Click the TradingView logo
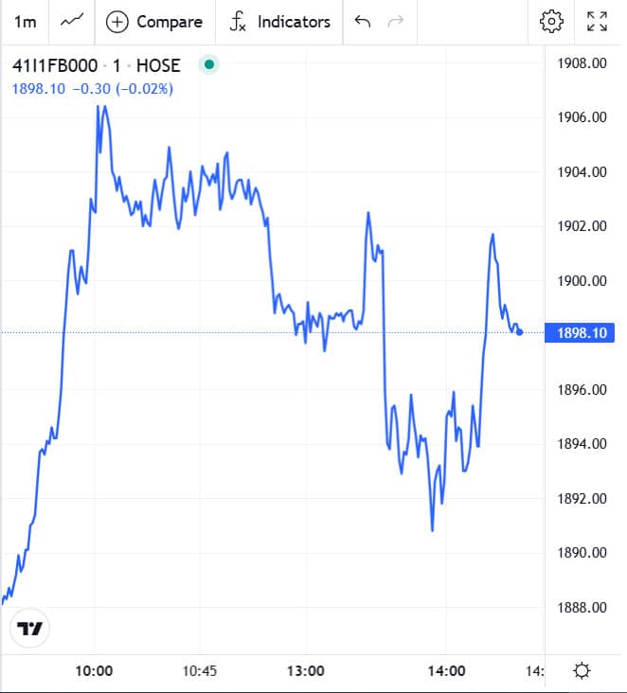 pyautogui.click(x=31, y=629)
